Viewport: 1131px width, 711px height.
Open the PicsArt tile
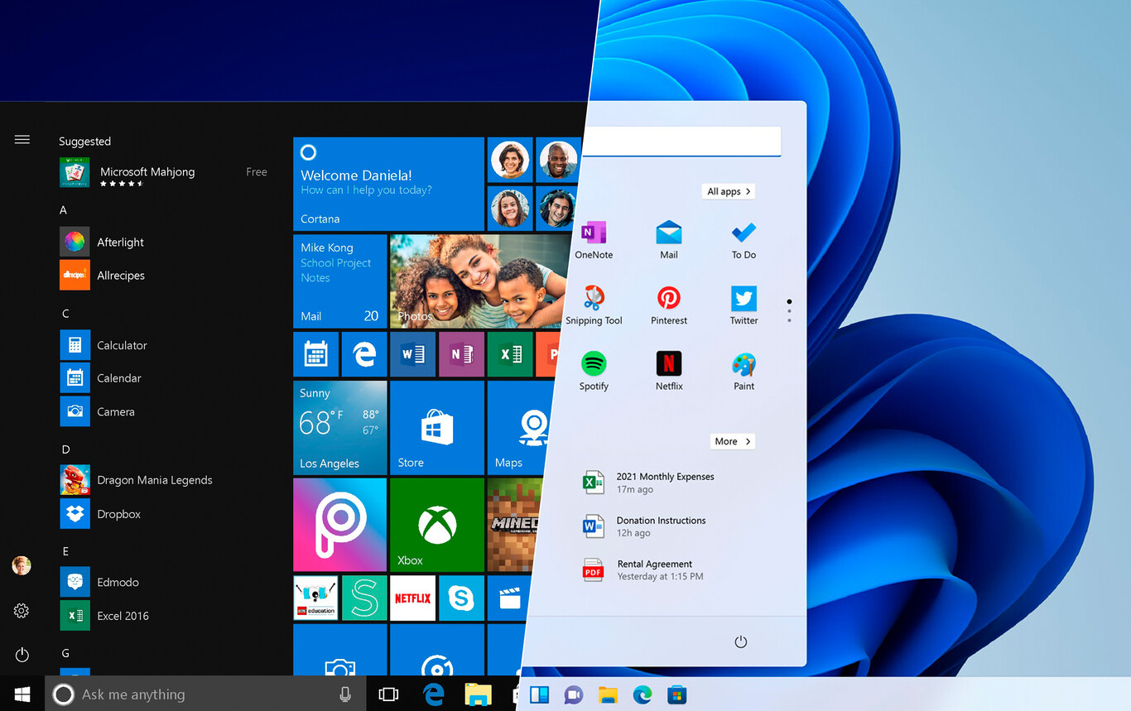339,525
